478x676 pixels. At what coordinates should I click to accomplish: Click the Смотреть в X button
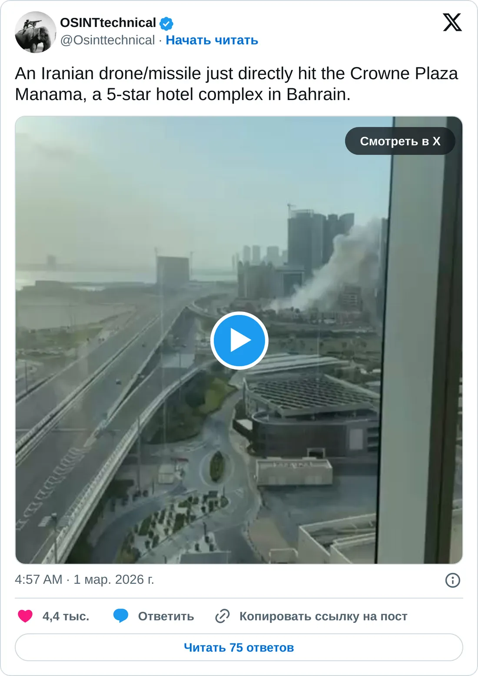(x=400, y=141)
